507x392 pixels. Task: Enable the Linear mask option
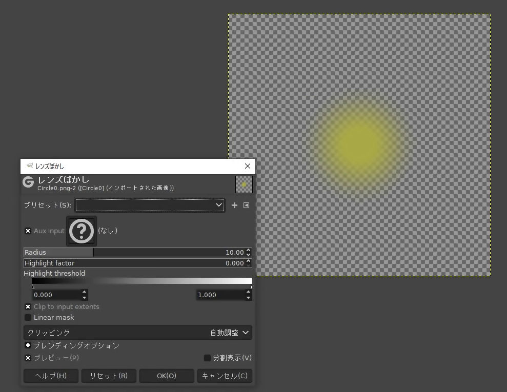pyautogui.click(x=28, y=317)
